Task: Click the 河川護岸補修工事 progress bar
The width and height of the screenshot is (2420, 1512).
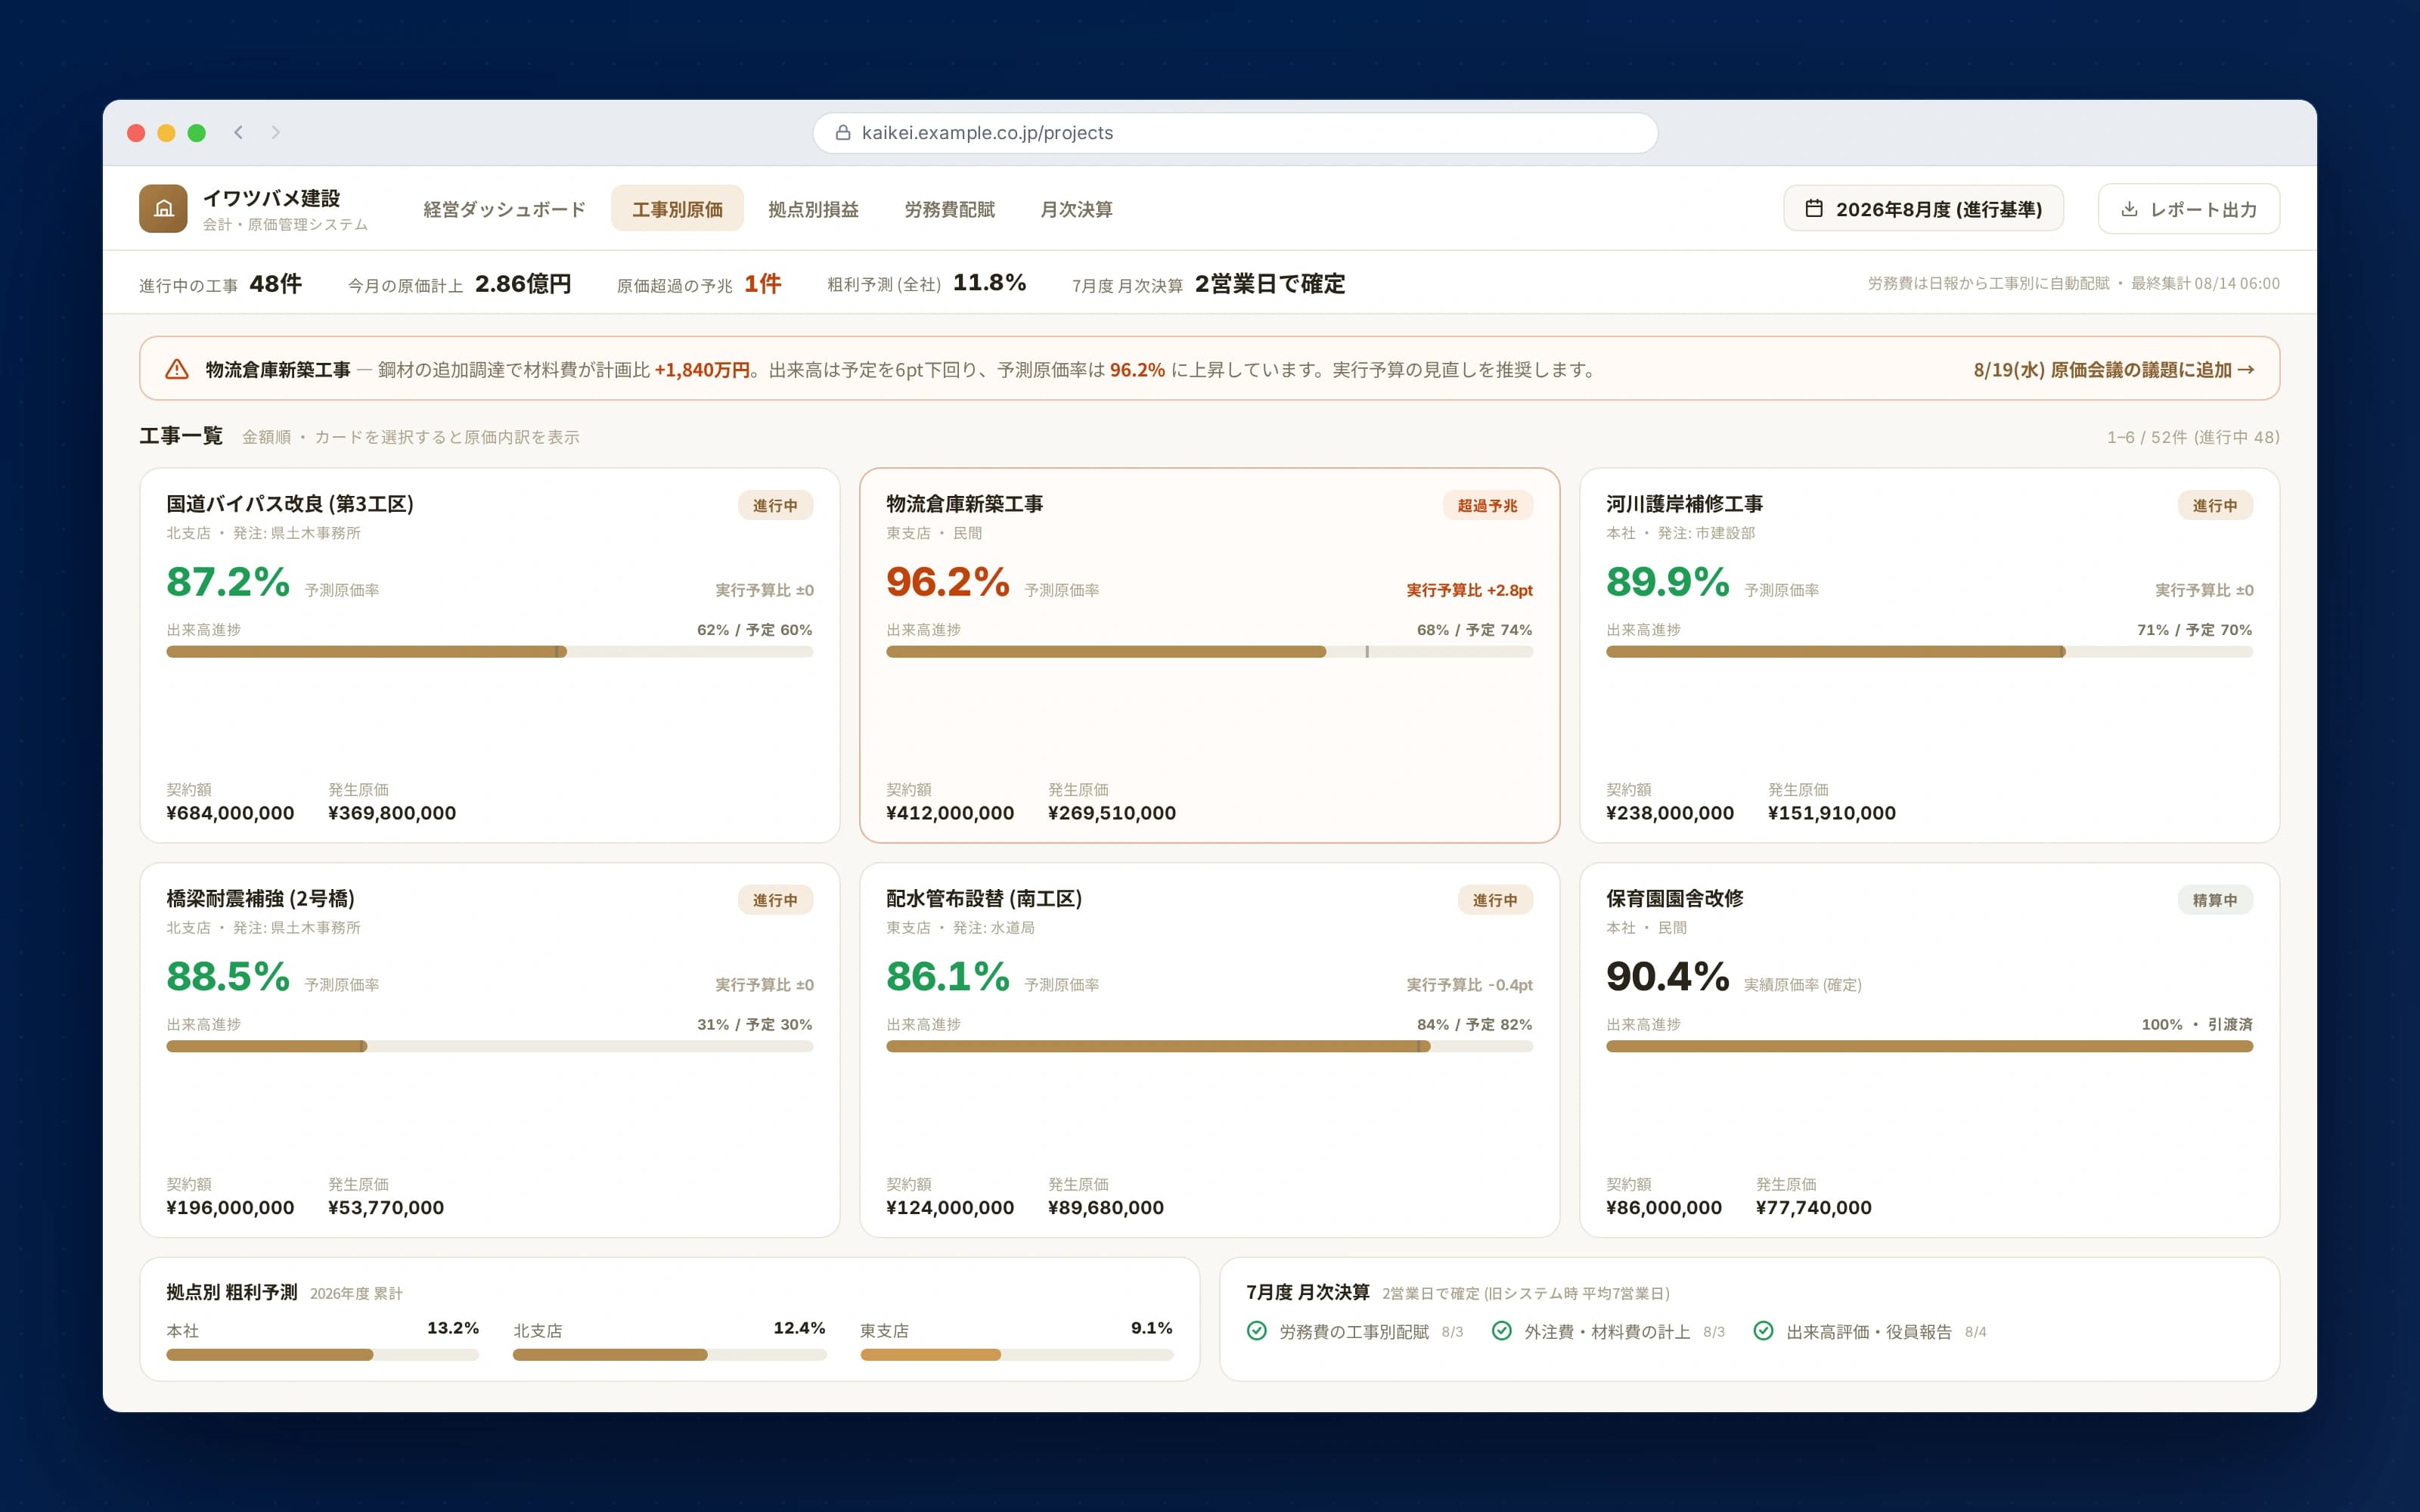Action: pos(1929,652)
